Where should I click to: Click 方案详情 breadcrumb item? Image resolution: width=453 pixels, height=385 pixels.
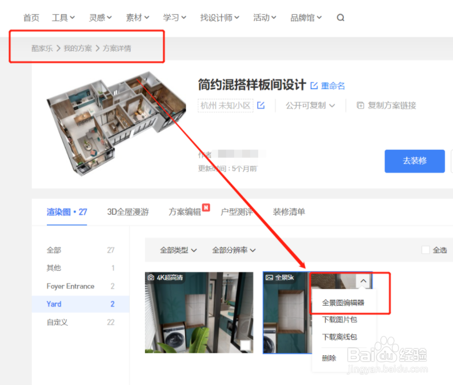[117, 48]
